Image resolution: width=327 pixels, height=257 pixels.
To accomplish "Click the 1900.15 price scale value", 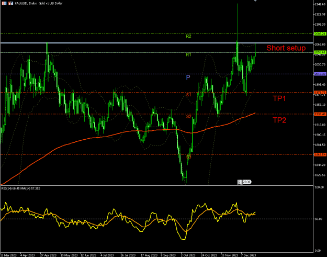I will (x=321, y=135).
